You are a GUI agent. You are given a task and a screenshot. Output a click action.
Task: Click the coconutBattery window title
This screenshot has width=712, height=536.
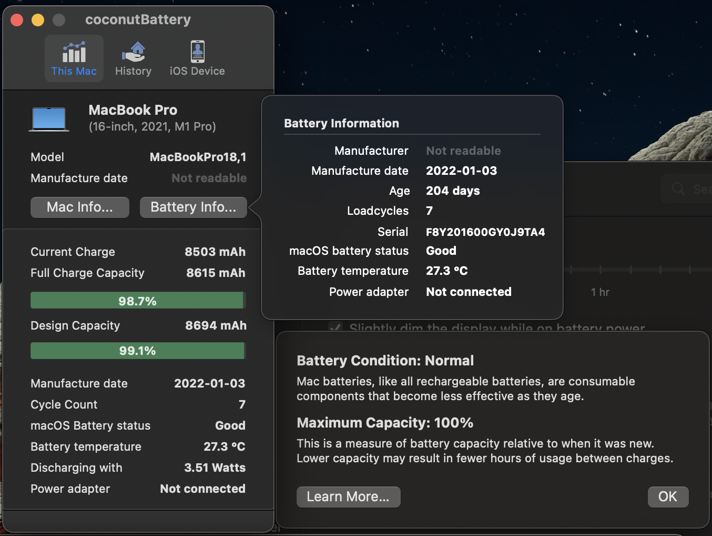[138, 19]
